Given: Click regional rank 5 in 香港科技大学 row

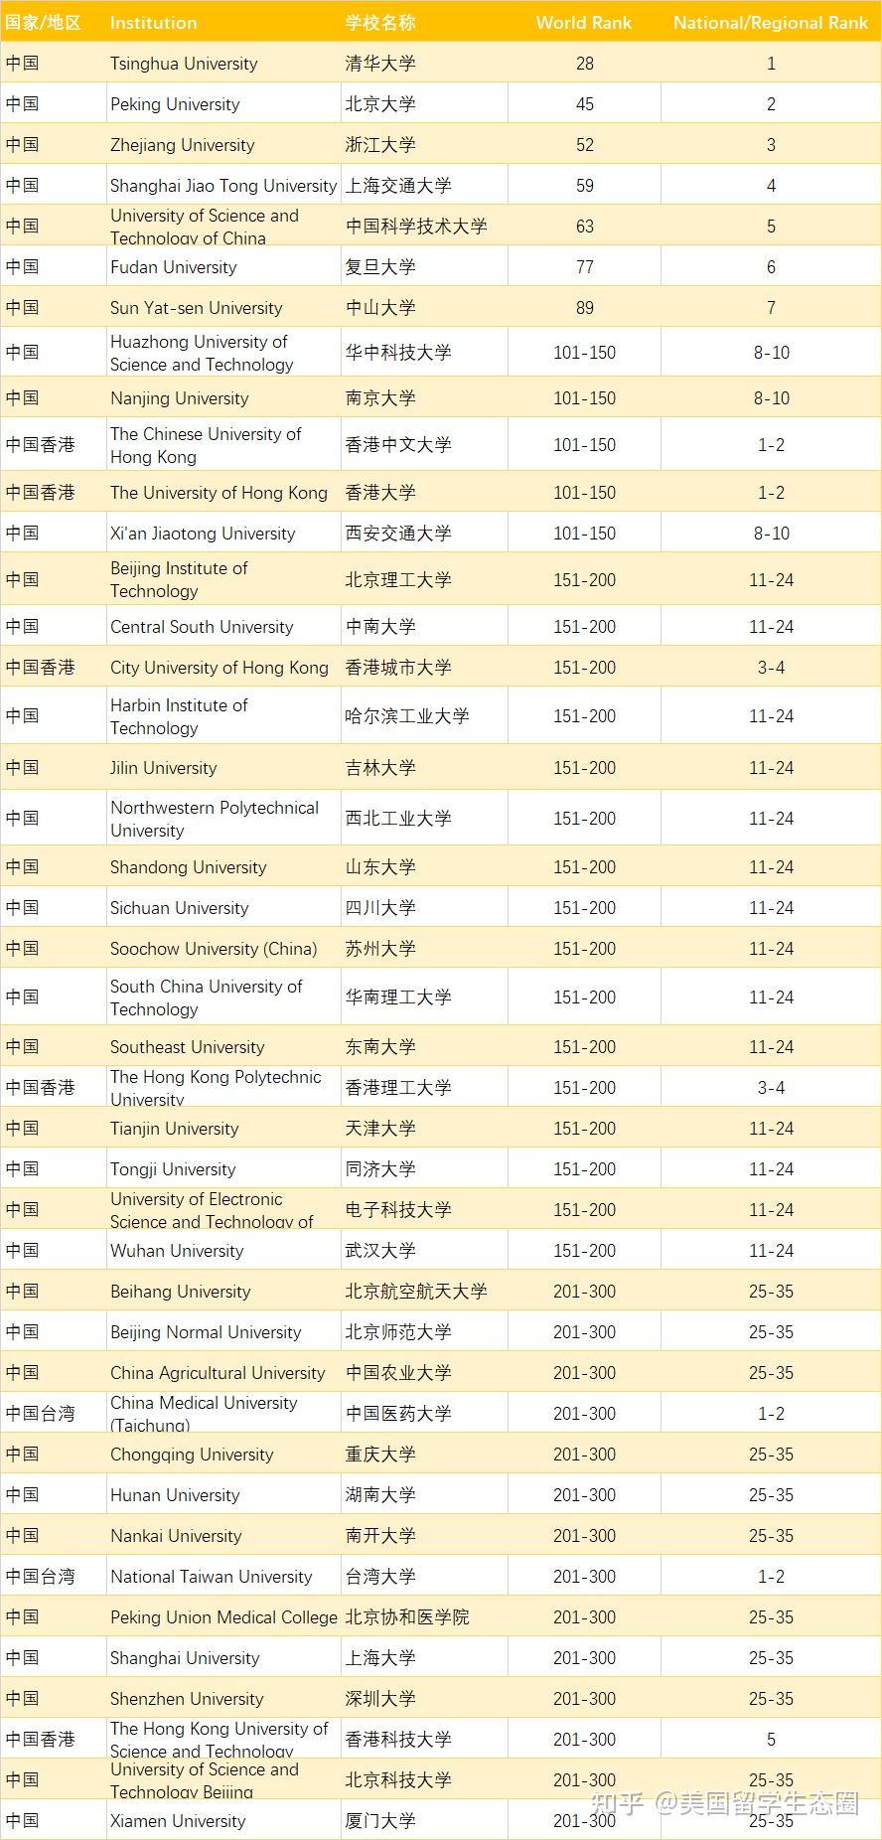Looking at the screenshot, I should point(771,1740).
